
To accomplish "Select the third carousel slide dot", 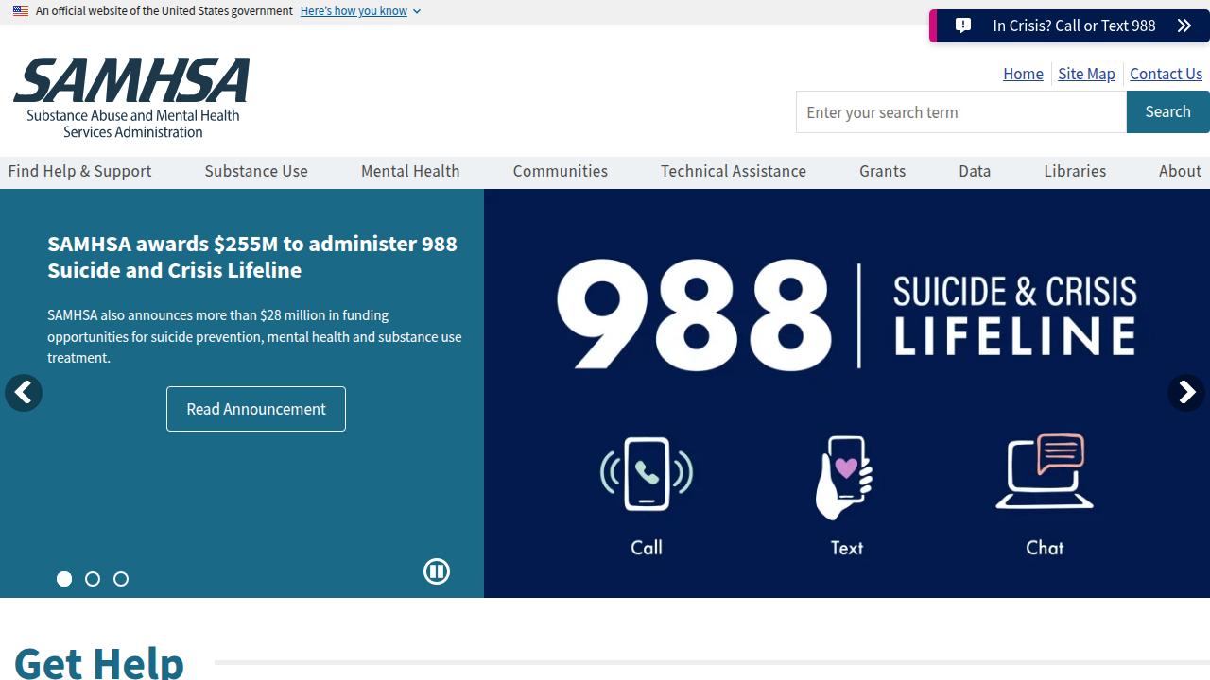I will (121, 579).
